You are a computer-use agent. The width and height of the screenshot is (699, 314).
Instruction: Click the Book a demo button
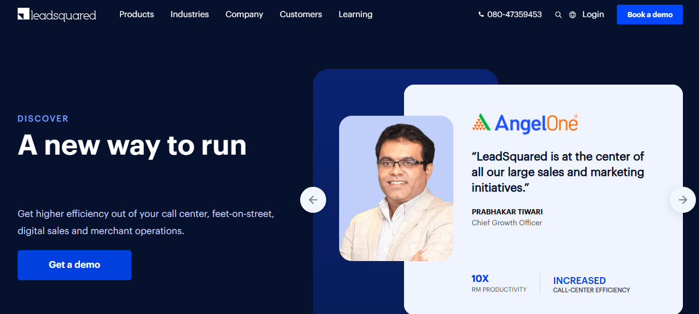[x=650, y=15]
